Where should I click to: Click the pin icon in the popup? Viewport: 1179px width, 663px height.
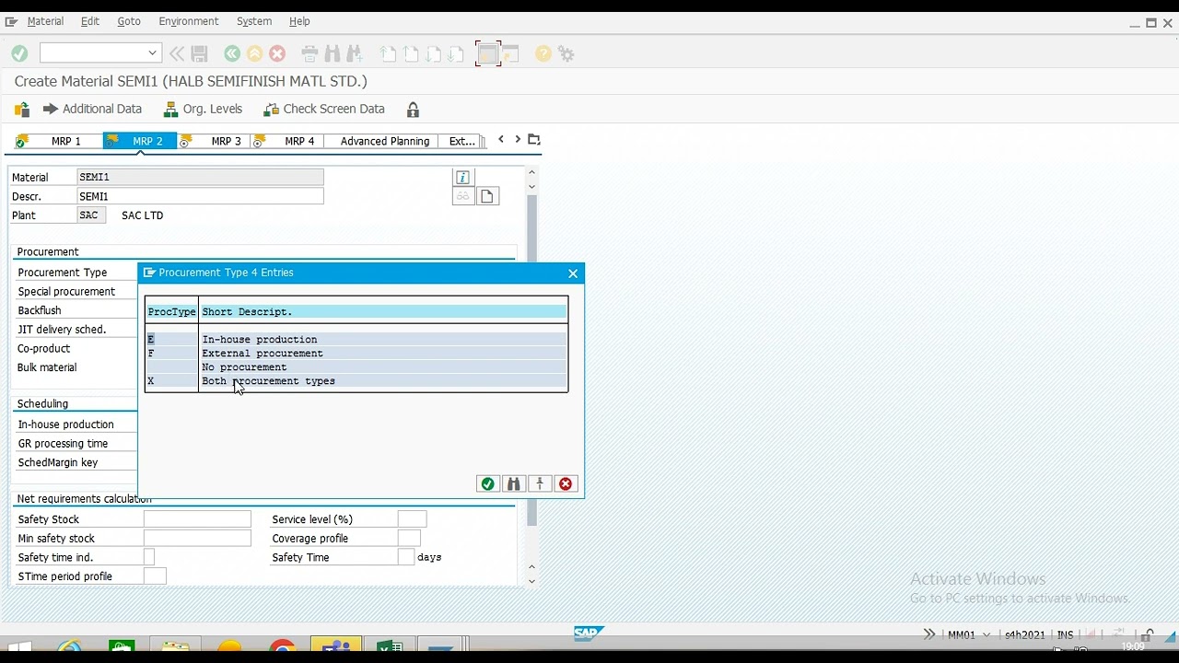[540, 484]
